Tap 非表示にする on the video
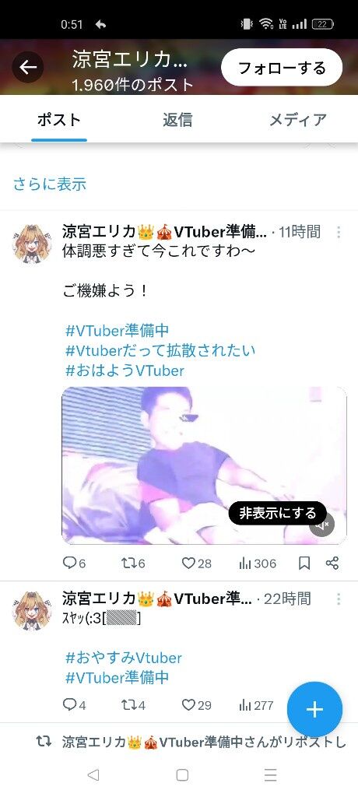The height and width of the screenshot is (797, 358). pos(278,513)
